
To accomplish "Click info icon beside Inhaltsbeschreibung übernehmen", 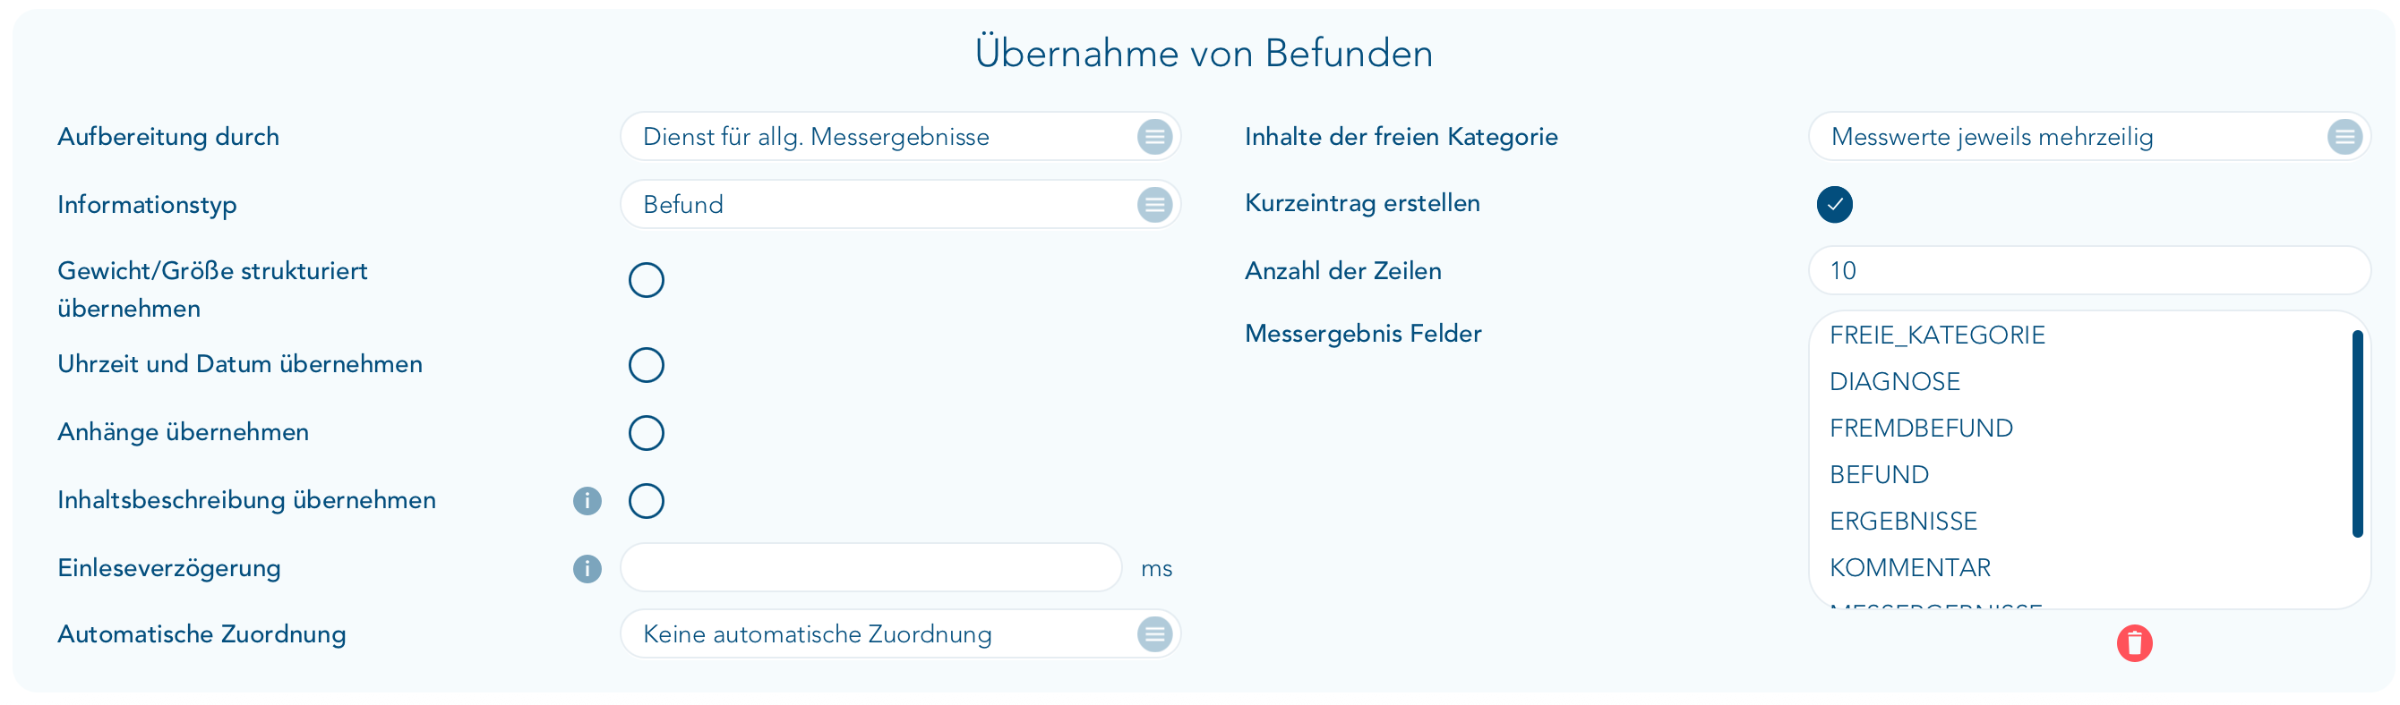I will (587, 501).
